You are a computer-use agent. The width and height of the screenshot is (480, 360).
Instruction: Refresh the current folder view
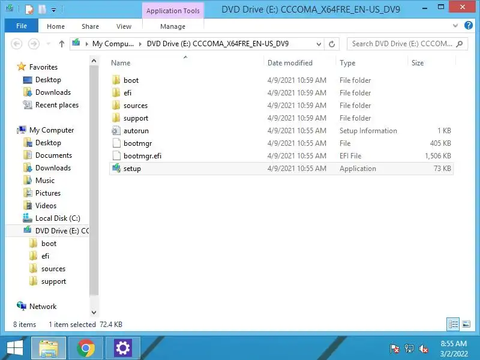pos(332,44)
